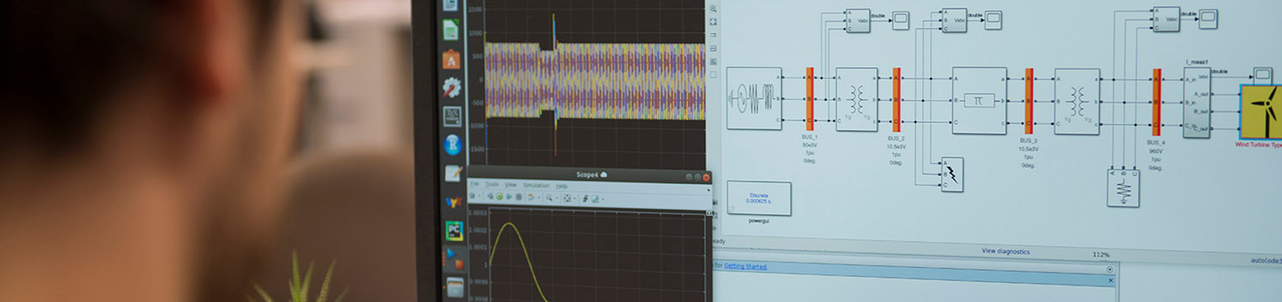Click Scale Axes icon in Scope4 toolbar
Viewport: 1282px width, 302px height.
point(568,198)
